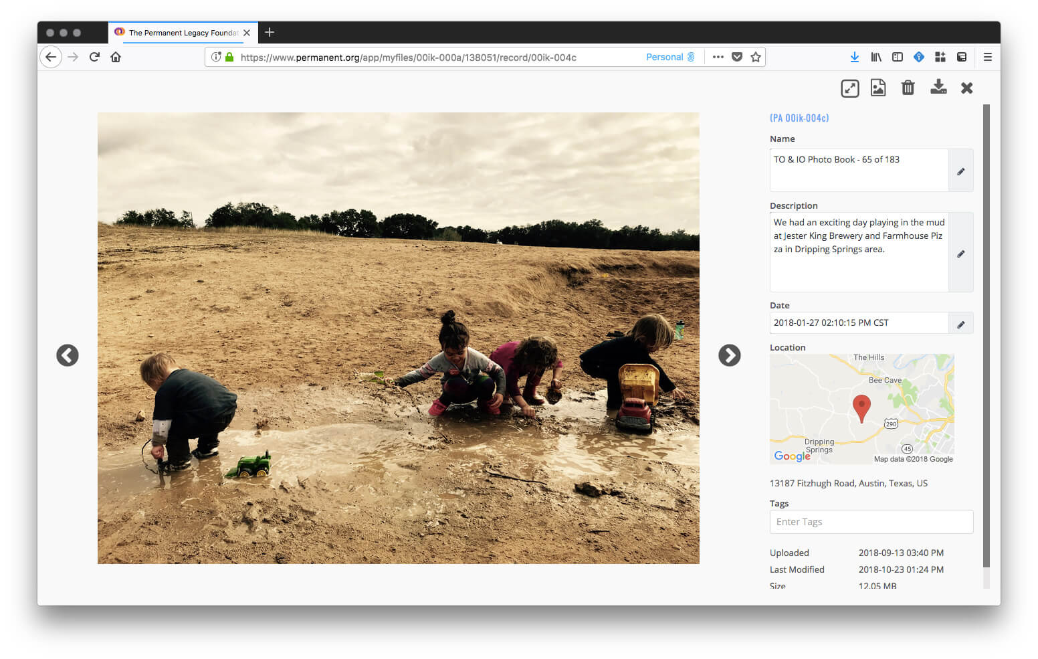Screen dimensions: 1038x659
Task: Click the photo image file icon
Action: [877, 88]
